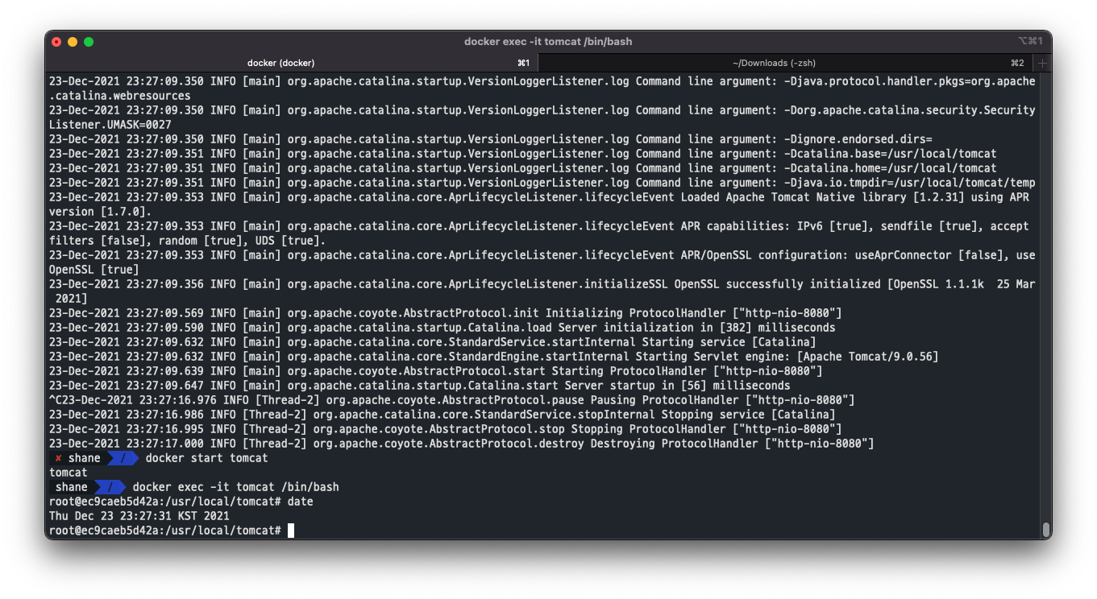This screenshot has width=1097, height=599.
Task: Click the 'Thu Dec 23 23:27:31 KST 2021' output
Action: 139,516
